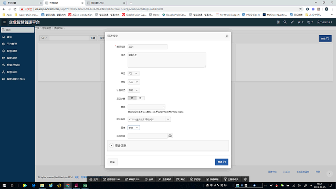Open the focused basis dropdown in the dialog
This screenshot has width=336, height=189.
point(133,128)
